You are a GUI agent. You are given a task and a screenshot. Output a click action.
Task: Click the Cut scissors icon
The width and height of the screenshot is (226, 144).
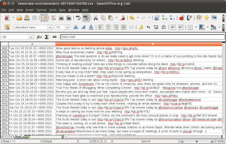[95, 18]
